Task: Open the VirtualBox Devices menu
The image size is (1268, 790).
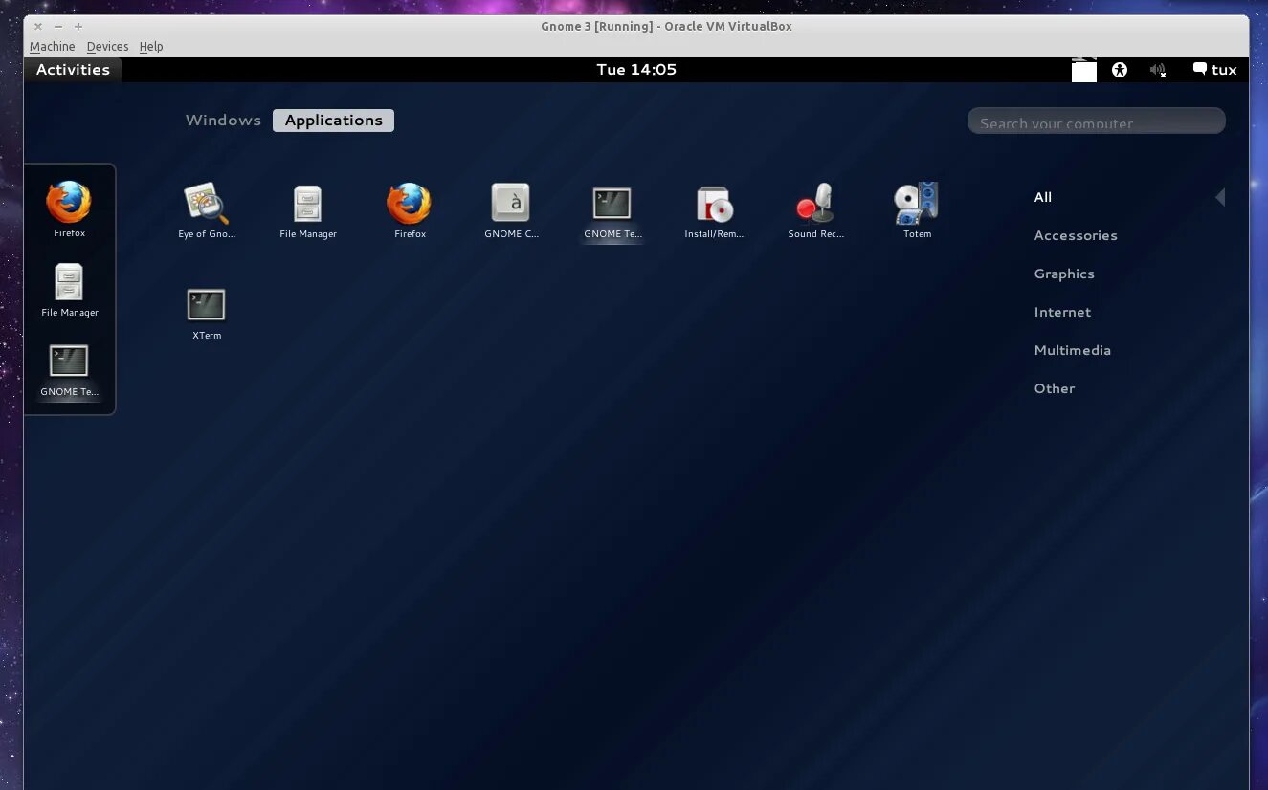Action: tap(107, 46)
